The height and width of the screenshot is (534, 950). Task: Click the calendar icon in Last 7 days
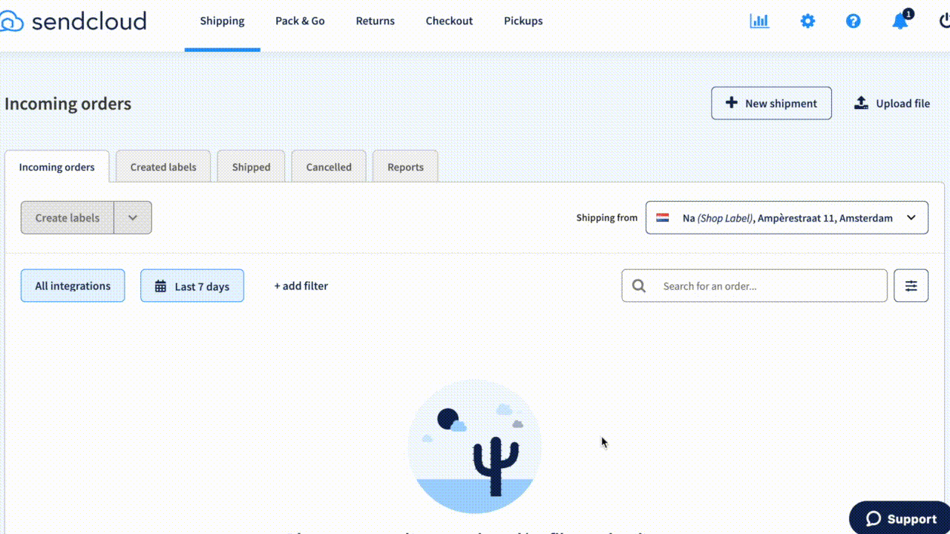[x=160, y=286]
